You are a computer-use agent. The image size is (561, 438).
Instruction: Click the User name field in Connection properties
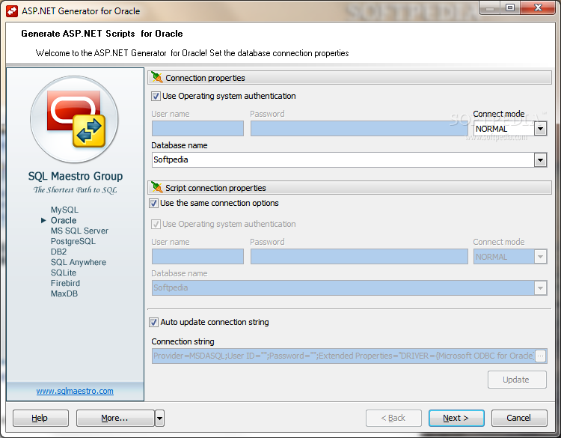(198, 129)
